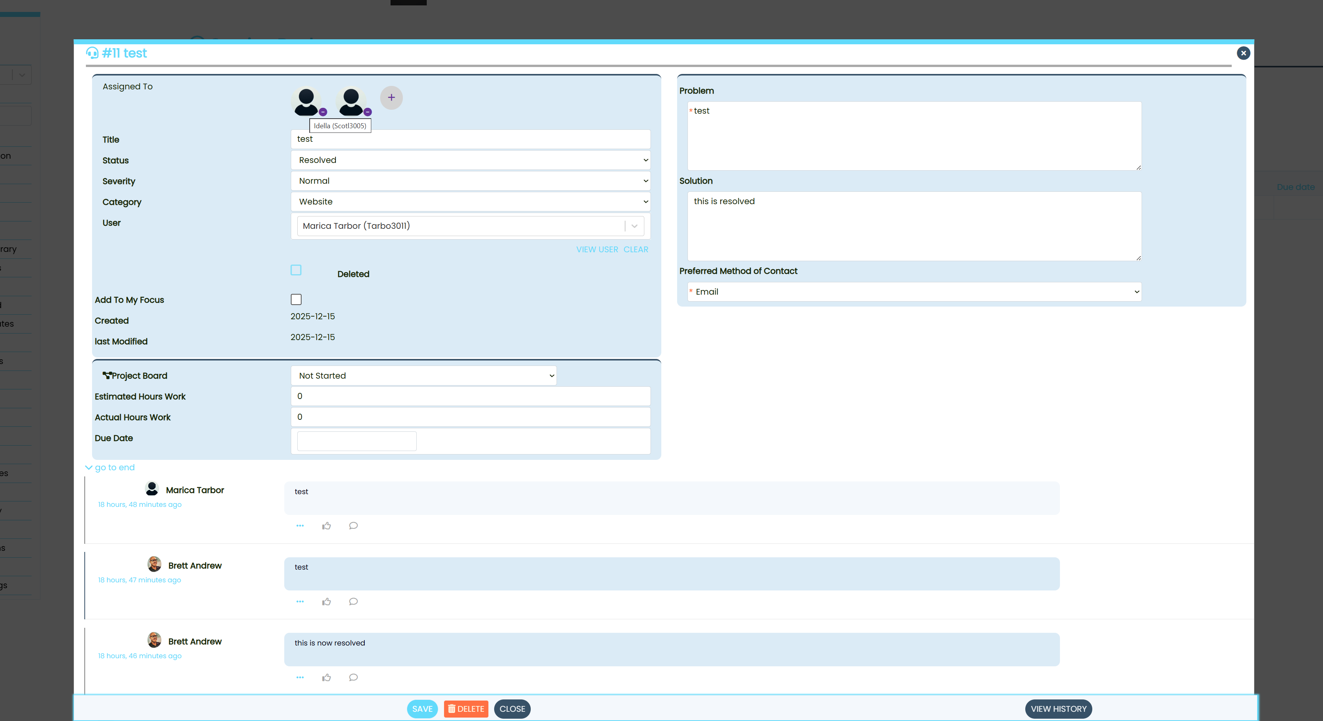Click the plus icon to add assignee
Viewport: 1323px width, 721px height.
pyautogui.click(x=391, y=97)
